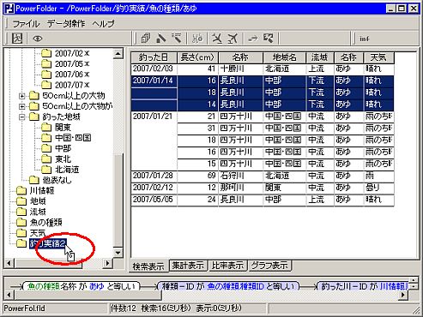The width and height of the screenshot is (423, 317).
Task: Select the 川情報 folder in tree
Action: click(x=42, y=191)
